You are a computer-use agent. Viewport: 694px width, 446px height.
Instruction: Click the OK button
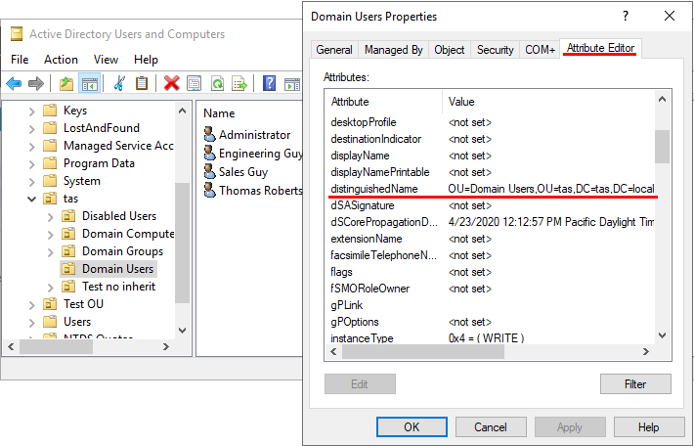coord(412,427)
